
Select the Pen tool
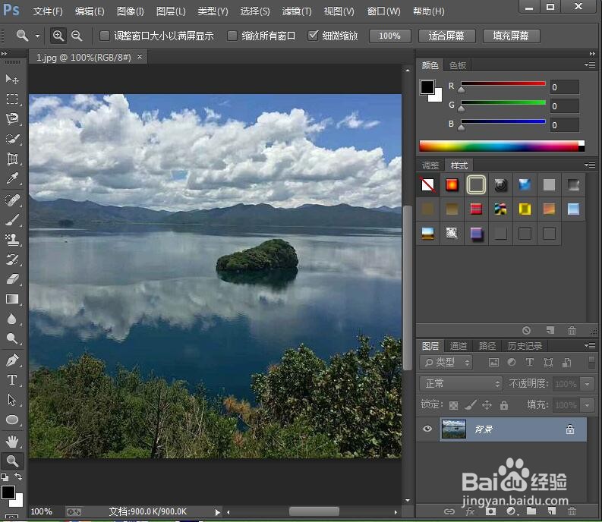coord(12,360)
